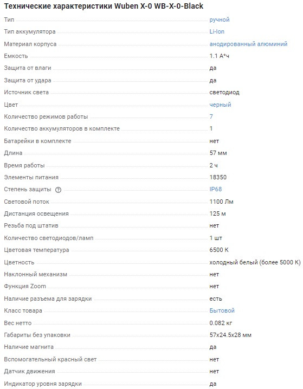Open the help icon beside Степень защиты
The height and width of the screenshot is (389, 303).
coord(58,190)
